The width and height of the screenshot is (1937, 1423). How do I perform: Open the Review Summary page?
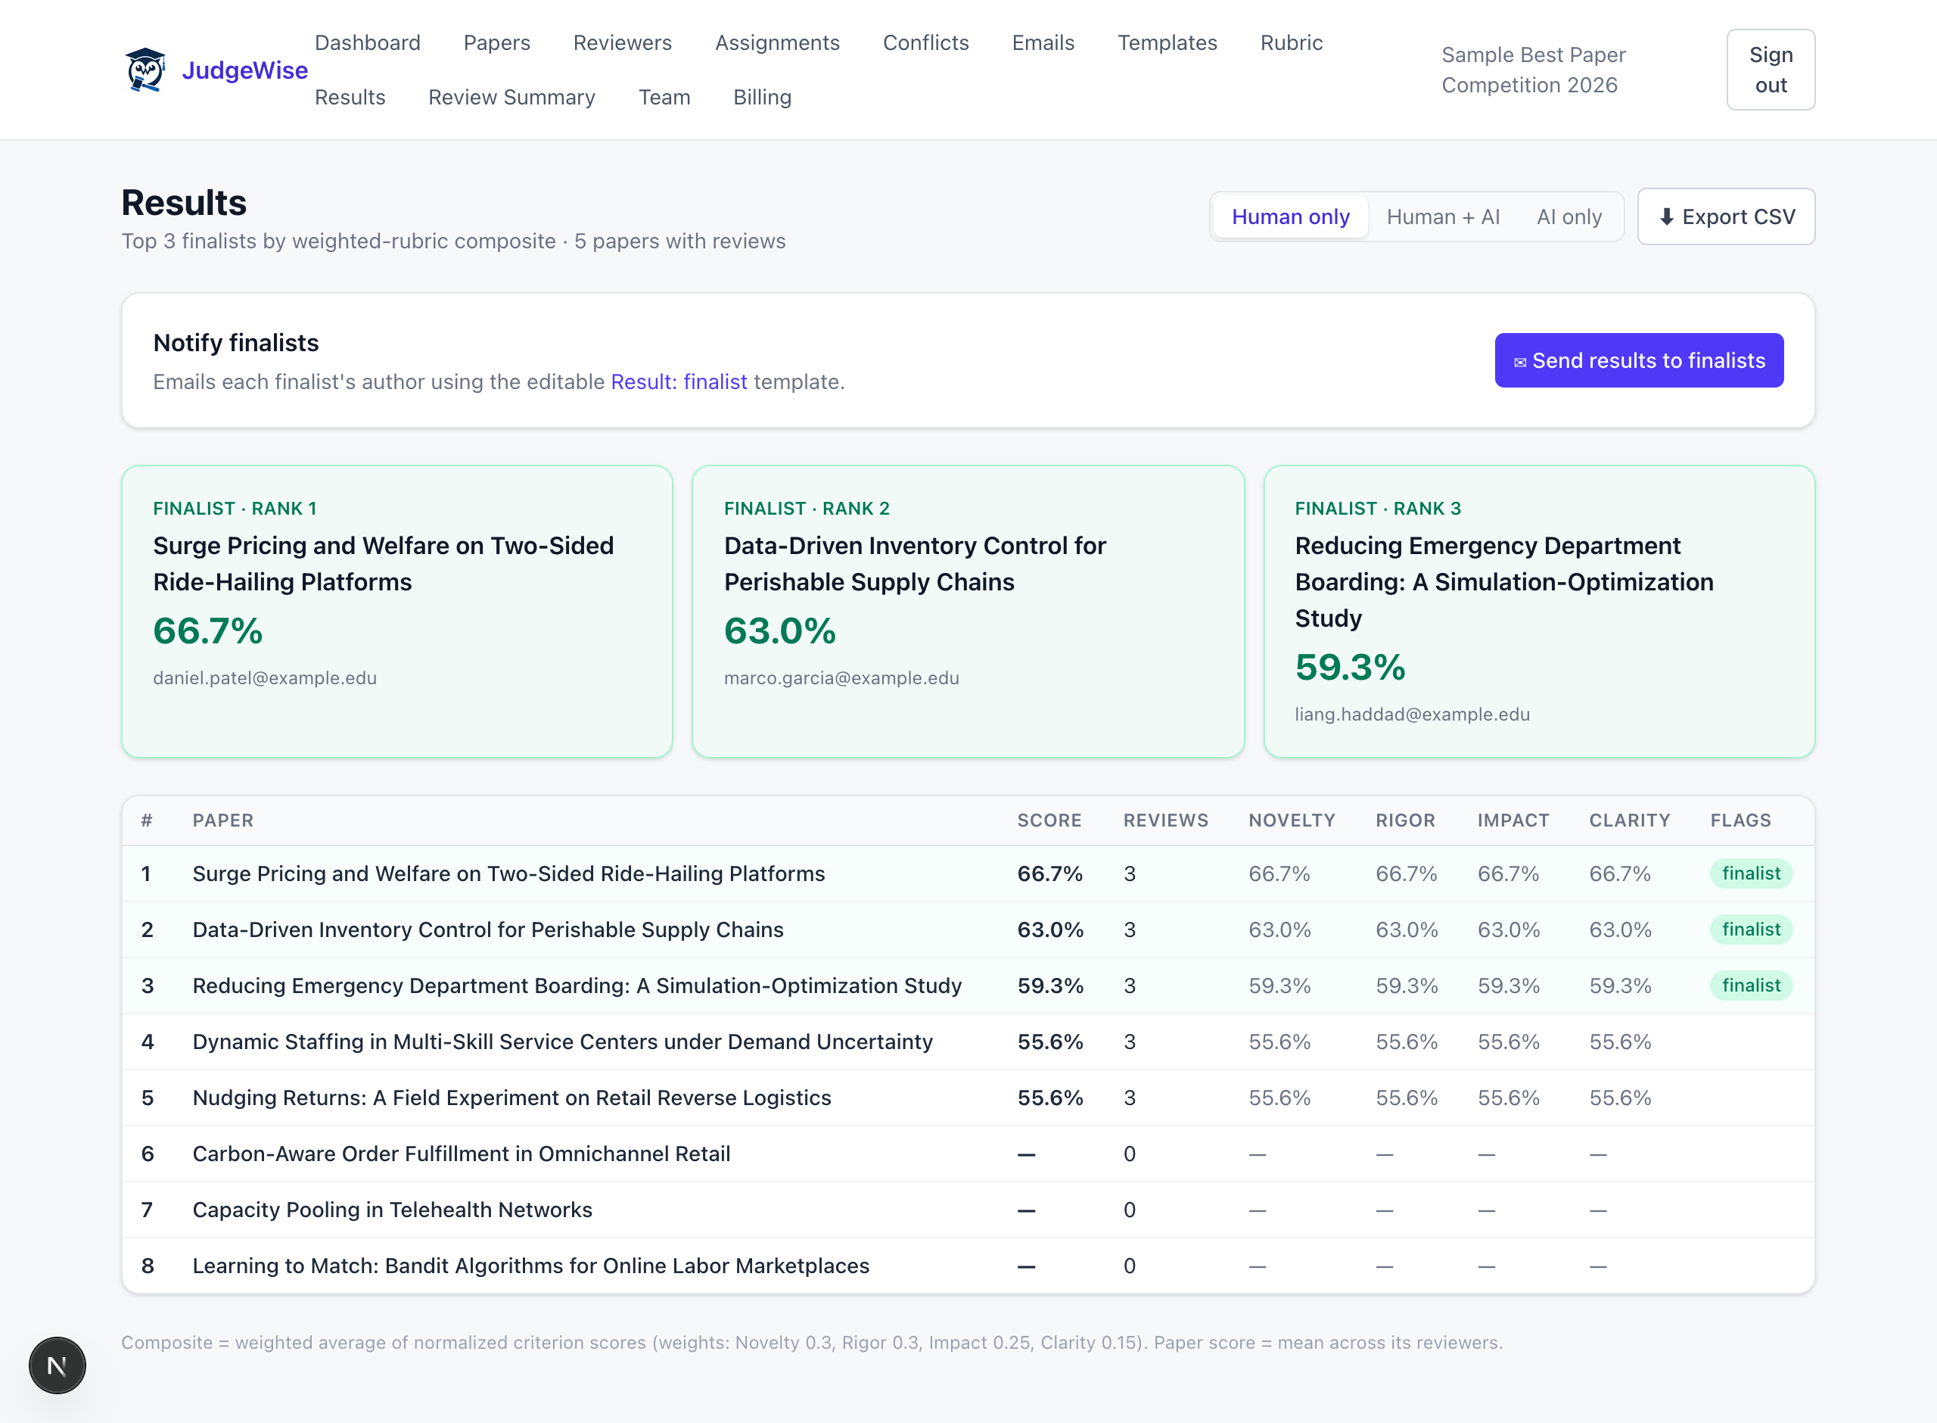click(511, 98)
